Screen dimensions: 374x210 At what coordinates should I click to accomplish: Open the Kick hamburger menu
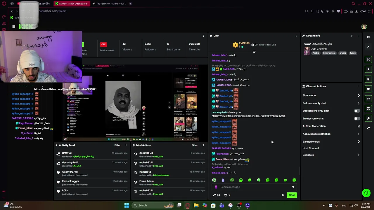coord(14,27)
